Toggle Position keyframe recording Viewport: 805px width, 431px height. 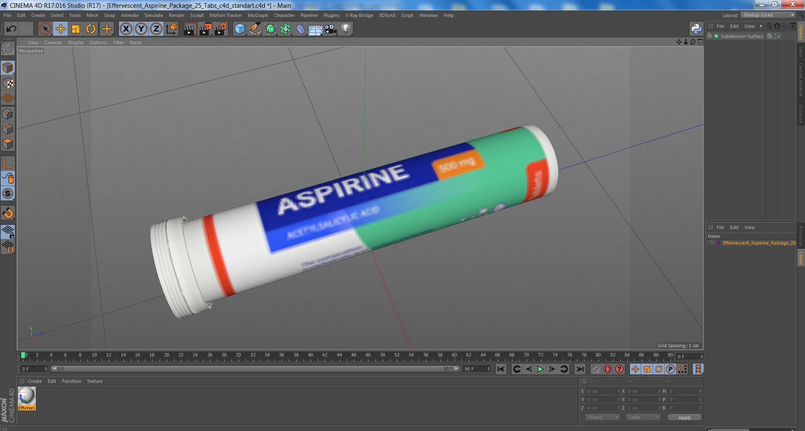635,369
